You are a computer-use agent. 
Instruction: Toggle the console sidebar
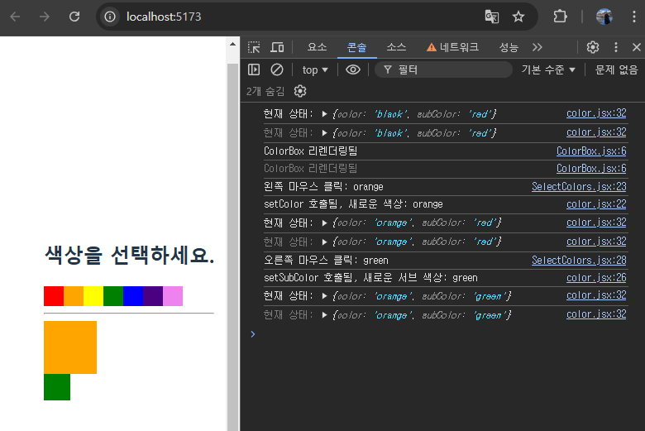[x=254, y=69]
